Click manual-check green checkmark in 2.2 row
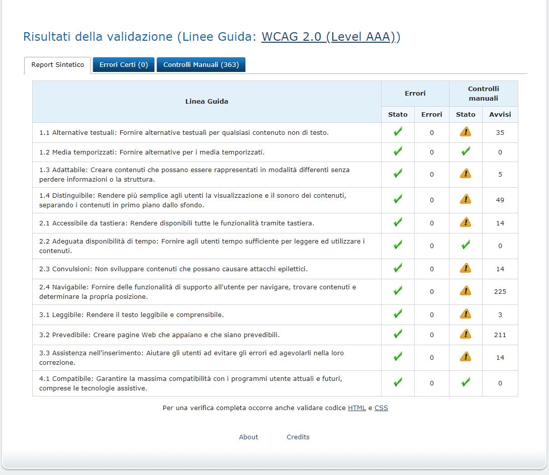This screenshot has height=475, width=549. [466, 246]
